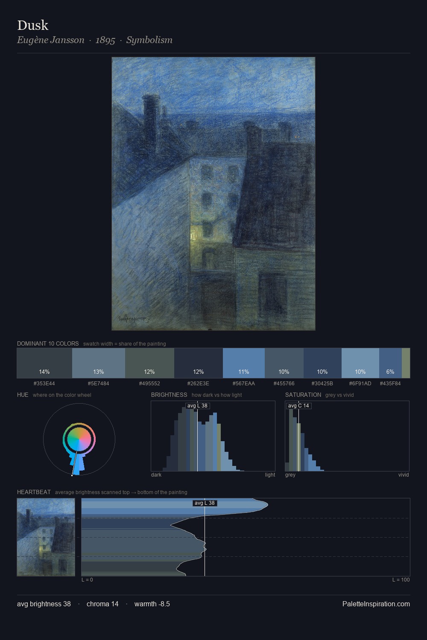This screenshot has height=640, width=427.
Task: Click the 'DOMINANT 10 COLORS' heading
Action: point(48,343)
